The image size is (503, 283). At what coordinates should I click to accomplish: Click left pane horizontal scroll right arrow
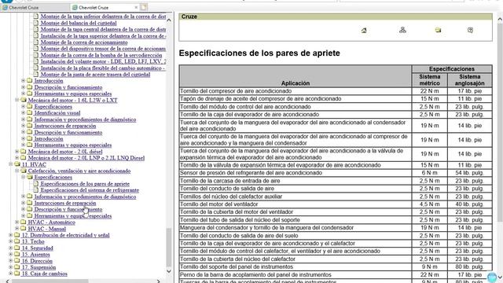[159, 281]
